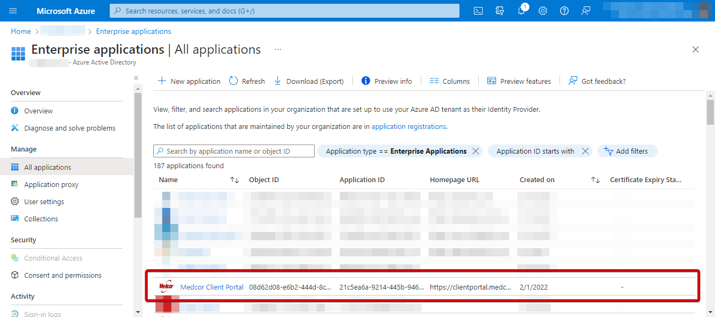Viewport: 715px width, 317px height.
Task: Open Preview info
Action: tap(387, 81)
